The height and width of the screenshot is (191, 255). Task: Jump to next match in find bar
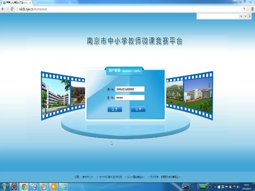[x=245, y=16]
